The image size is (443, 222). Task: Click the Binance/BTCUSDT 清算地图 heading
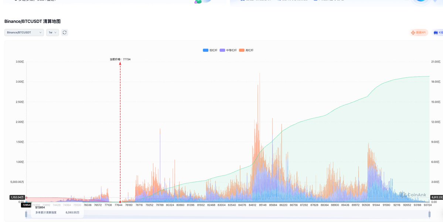tap(33, 21)
